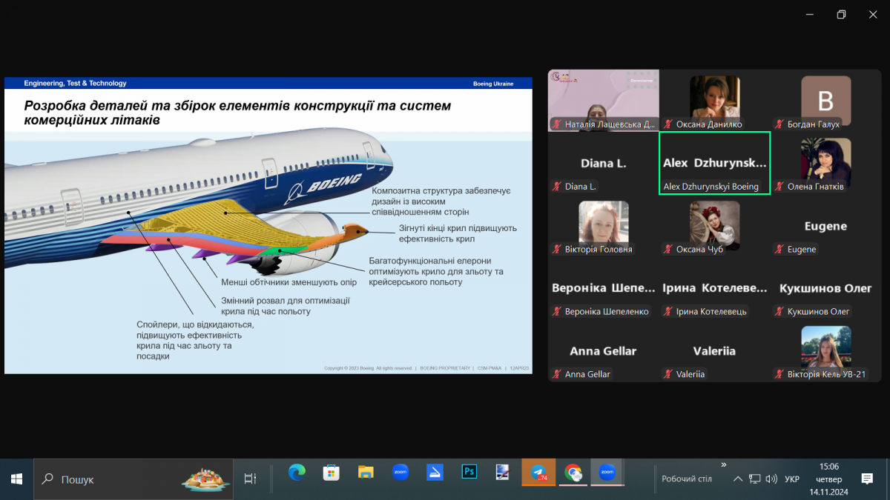Viewport: 890px width, 500px height.
Task: Launch Google Chrome from the taskbar
Action: click(573, 472)
